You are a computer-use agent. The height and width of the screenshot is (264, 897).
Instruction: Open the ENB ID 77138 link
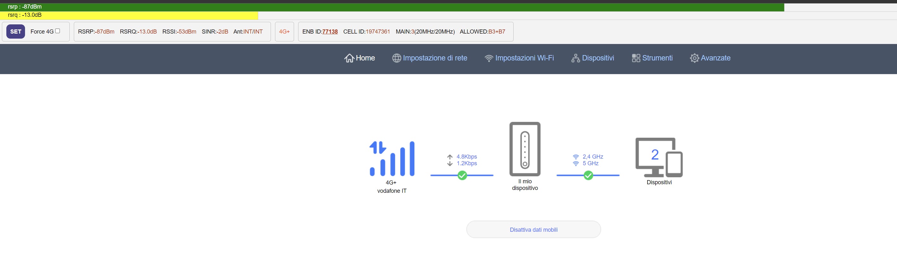pyautogui.click(x=330, y=32)
